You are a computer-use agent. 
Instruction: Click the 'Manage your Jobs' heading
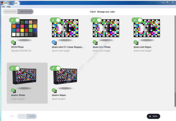click(106, 12)
